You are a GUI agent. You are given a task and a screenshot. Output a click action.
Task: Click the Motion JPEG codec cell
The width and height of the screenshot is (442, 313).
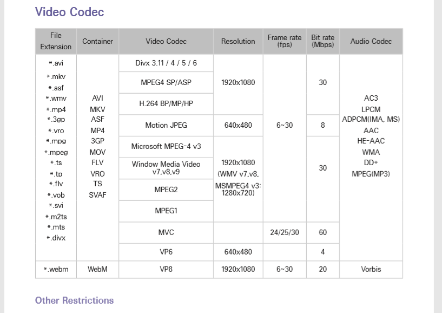point(166,125)
